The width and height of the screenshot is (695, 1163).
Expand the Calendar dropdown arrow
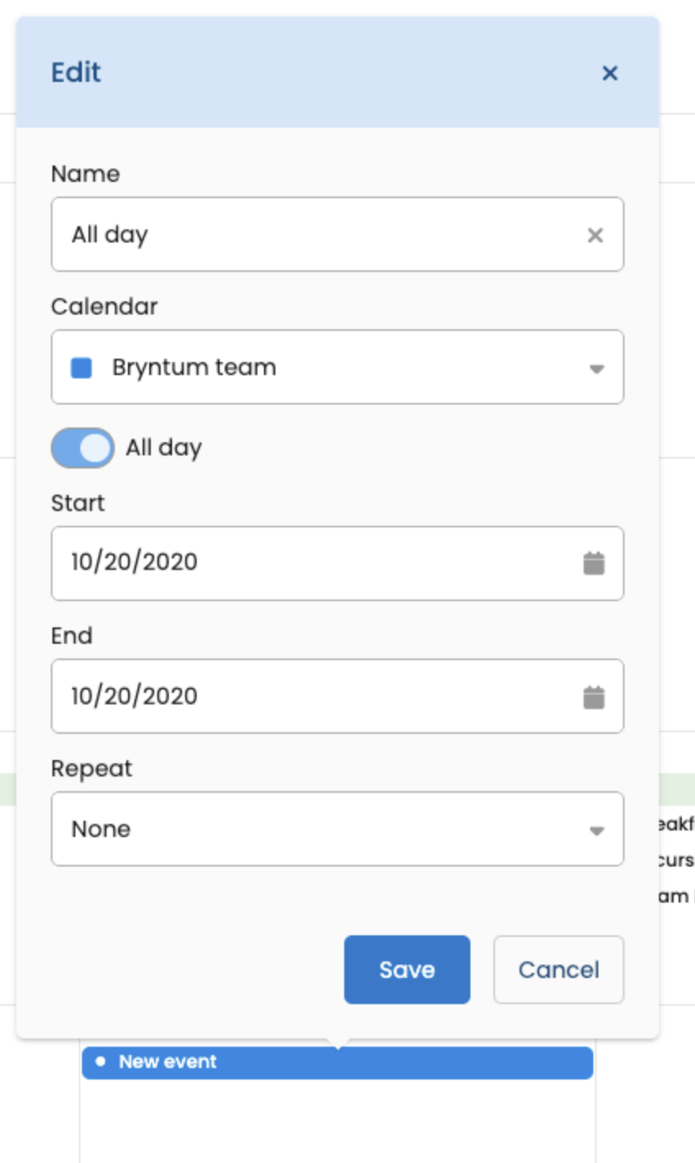click(596, 369)
